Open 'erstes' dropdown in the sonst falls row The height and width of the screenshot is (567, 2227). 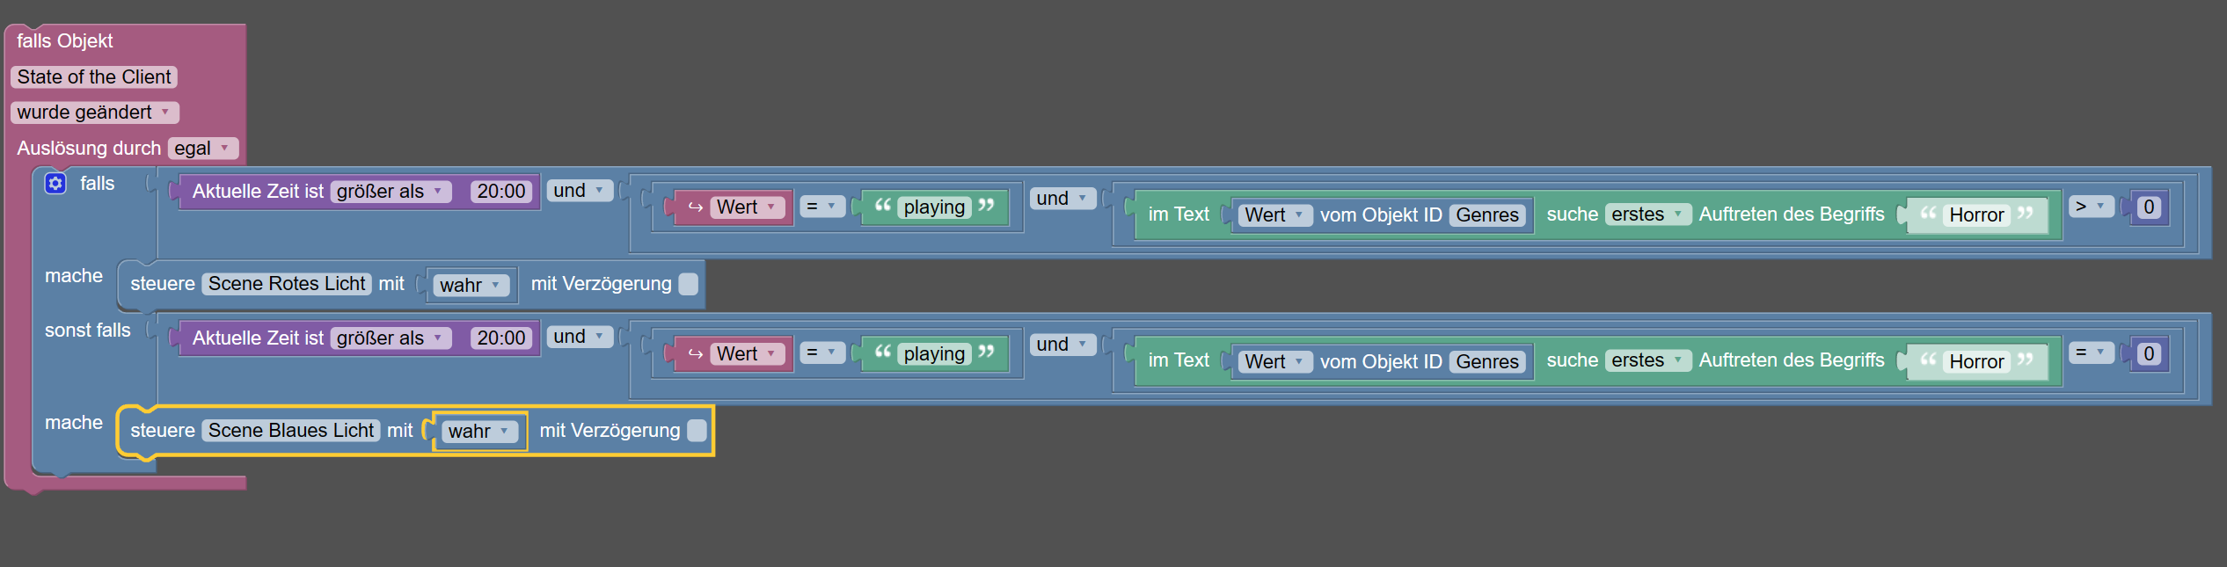[x=1647, y=360]
